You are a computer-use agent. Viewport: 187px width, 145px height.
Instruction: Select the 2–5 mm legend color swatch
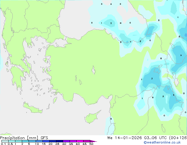25,141
